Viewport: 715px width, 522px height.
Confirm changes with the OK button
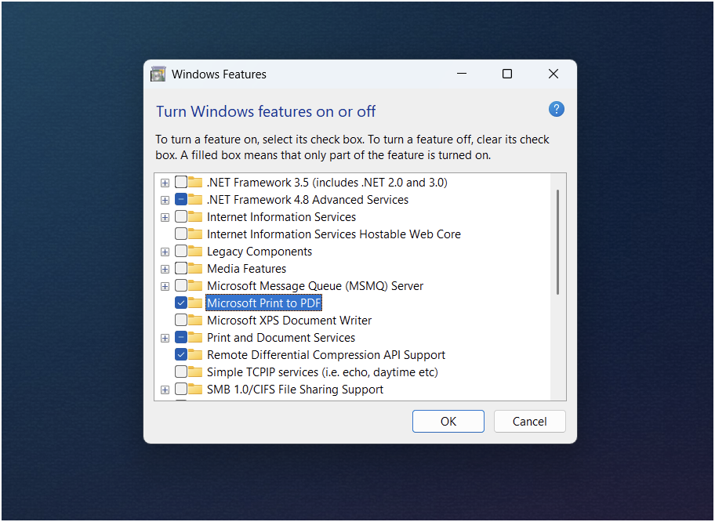tap(448, 421)
